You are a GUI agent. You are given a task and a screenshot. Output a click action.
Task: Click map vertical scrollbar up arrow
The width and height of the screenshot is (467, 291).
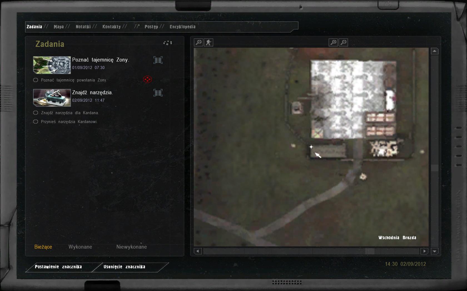(x=435, y=51)
